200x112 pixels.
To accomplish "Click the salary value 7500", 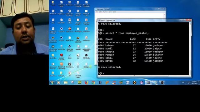I will [x=149, y=58].
